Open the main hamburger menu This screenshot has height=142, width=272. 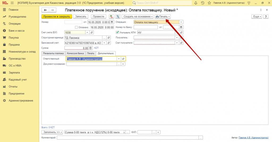coord(12,3)
